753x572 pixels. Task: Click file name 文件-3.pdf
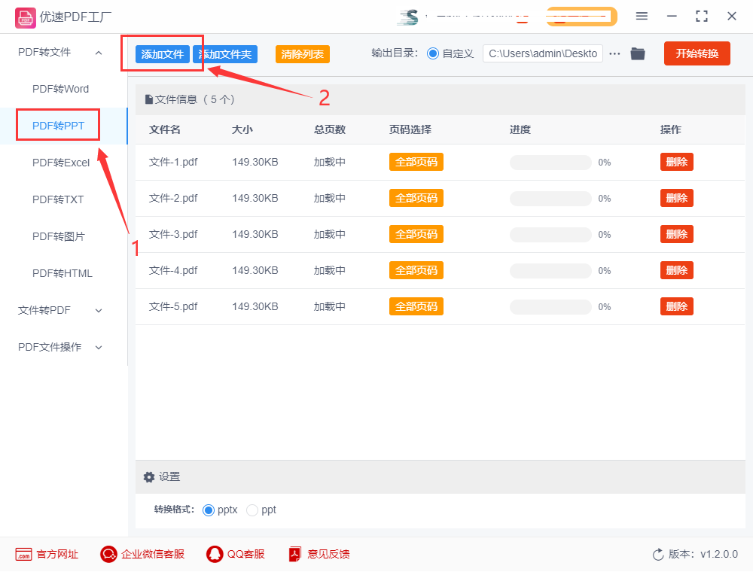tap(173, 234)
